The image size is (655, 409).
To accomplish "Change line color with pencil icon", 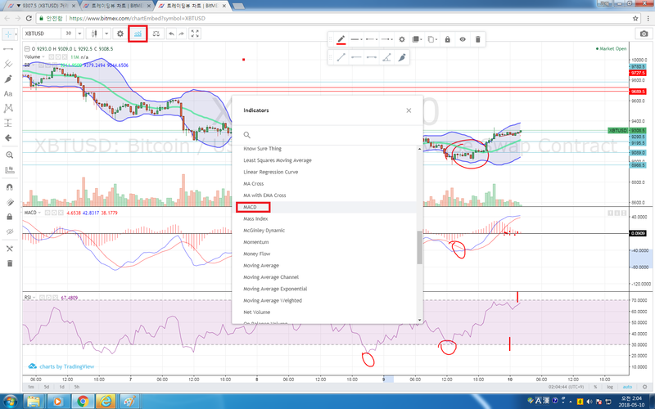I will (341, 39).
